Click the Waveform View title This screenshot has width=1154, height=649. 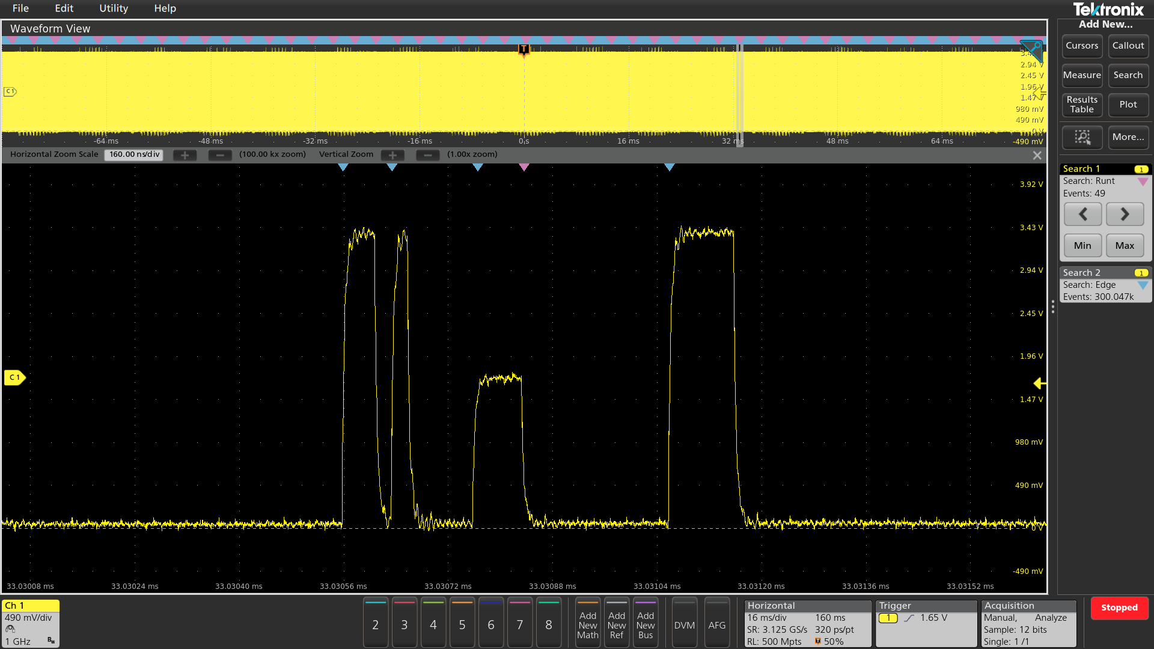(50, 28)
